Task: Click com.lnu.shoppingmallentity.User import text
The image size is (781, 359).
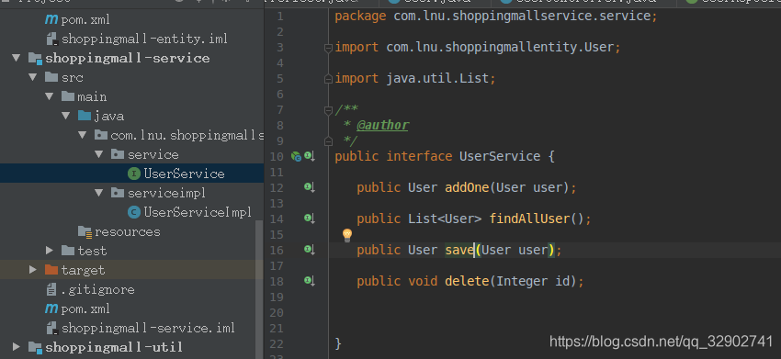Action: (500, 48)
